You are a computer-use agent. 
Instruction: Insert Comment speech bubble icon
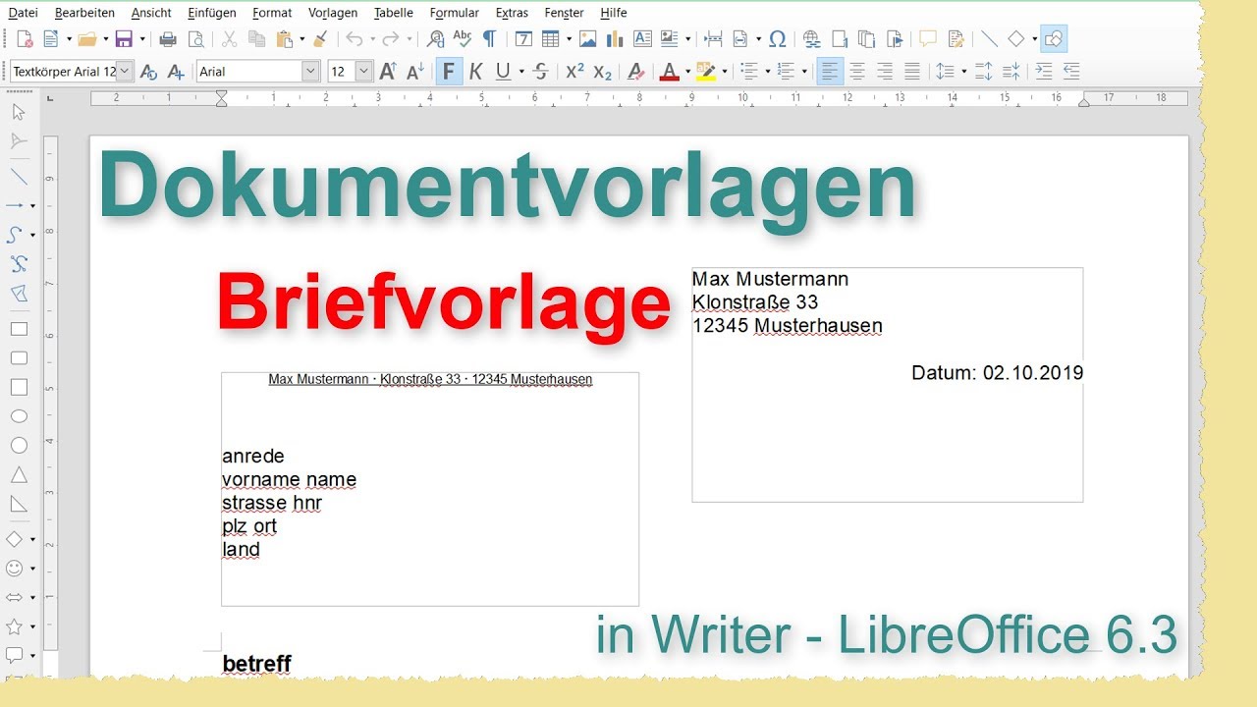pos(927,39)
